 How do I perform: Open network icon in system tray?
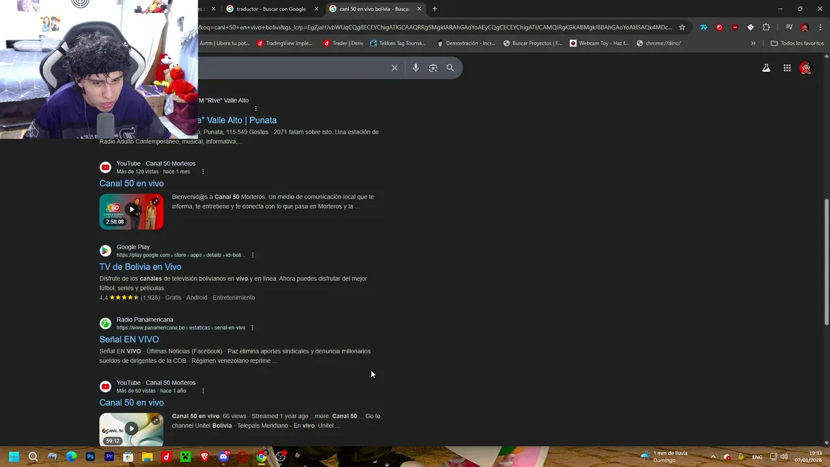click(x=773, y=457)
